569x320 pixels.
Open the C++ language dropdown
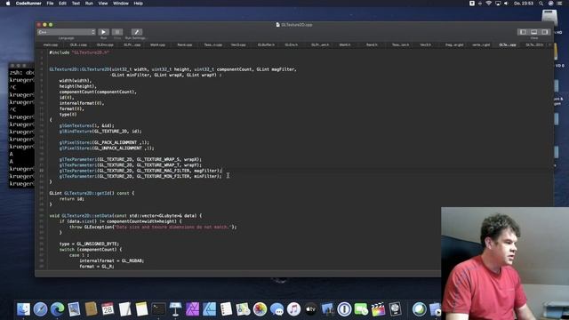pos(67,32)
